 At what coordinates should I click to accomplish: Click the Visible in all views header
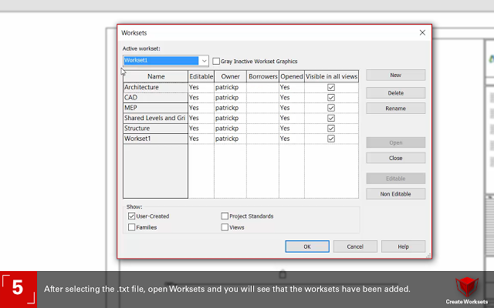point(331,76)
